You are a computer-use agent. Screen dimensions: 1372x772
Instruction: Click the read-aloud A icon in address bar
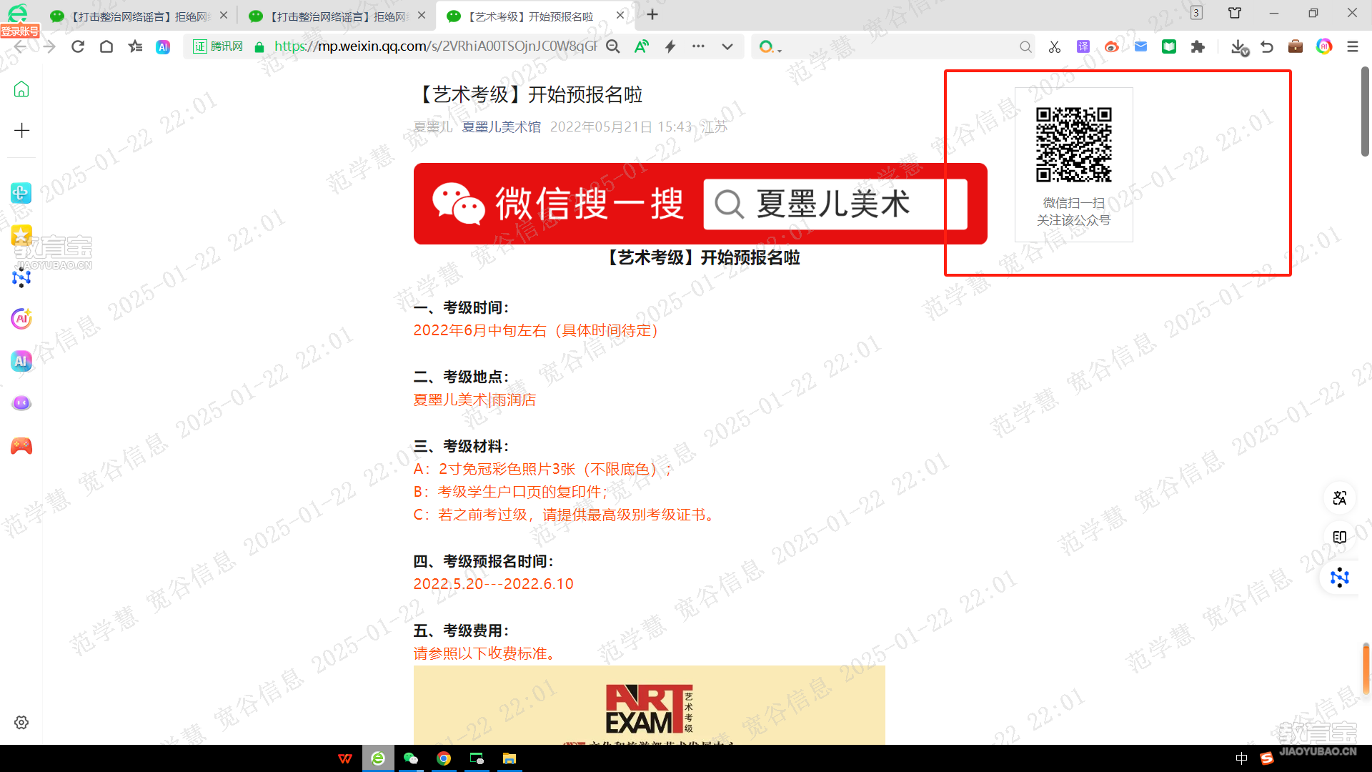pyautogui.click(x=642, y=46)
